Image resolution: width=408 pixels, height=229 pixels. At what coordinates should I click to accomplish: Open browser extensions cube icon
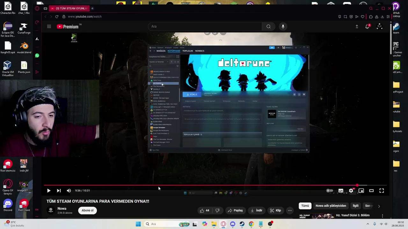371,17
